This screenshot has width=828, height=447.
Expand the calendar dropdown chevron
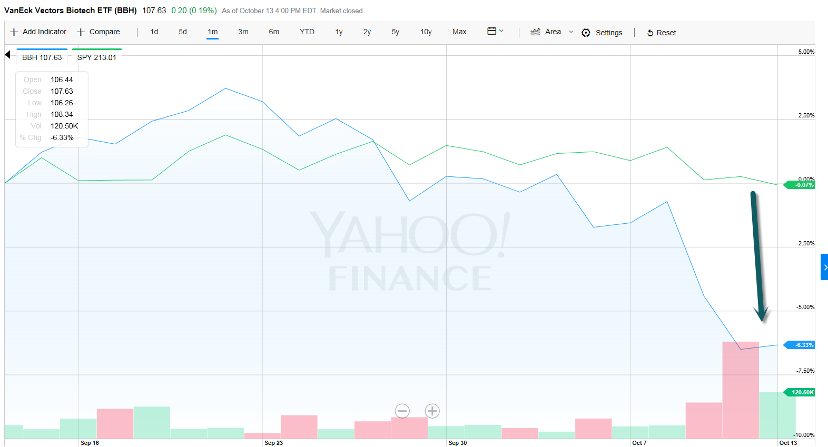501,31
